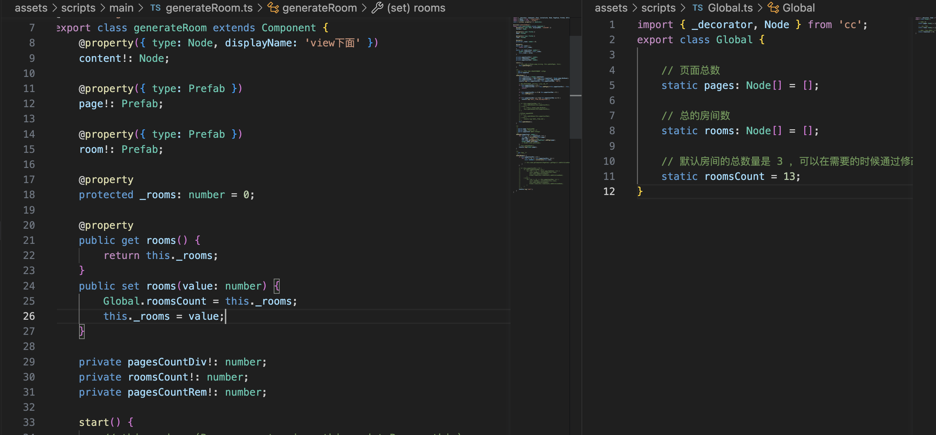
Task: Open the Global.ts breadcrumb in right editor
Action: [730, 8]
